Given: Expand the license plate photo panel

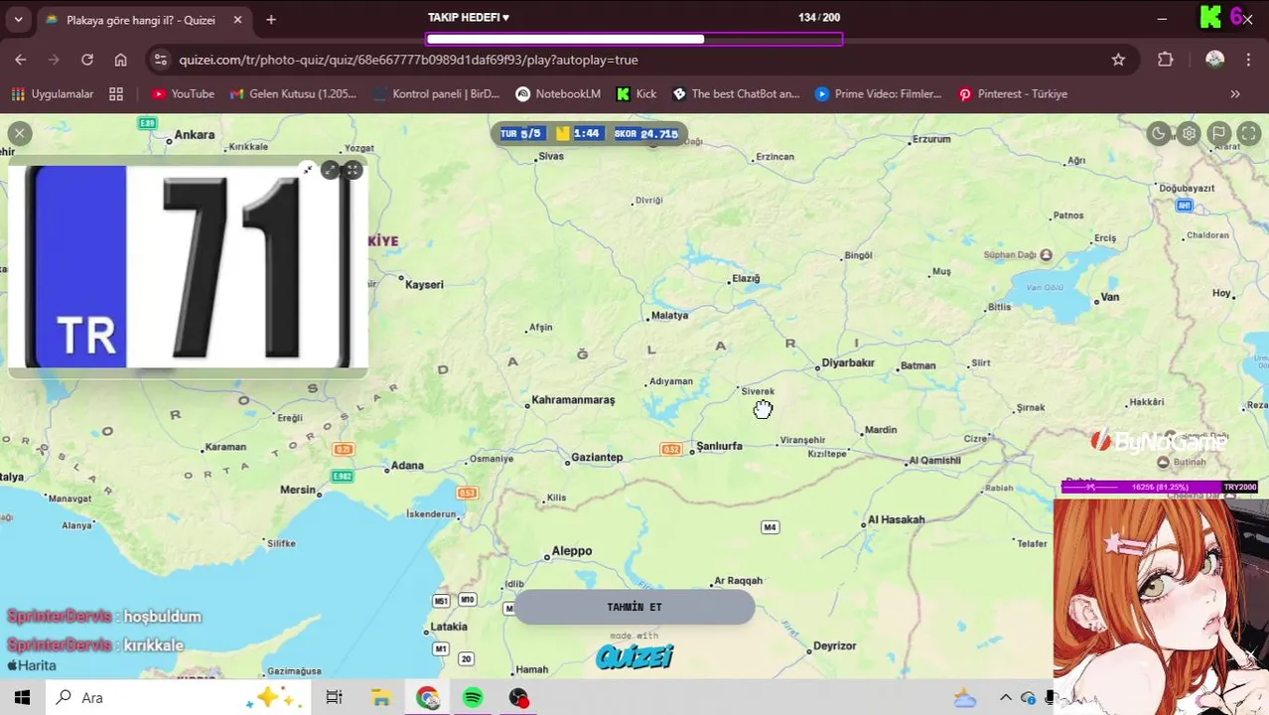Looking at the screenshot, I should pos(331,170).
